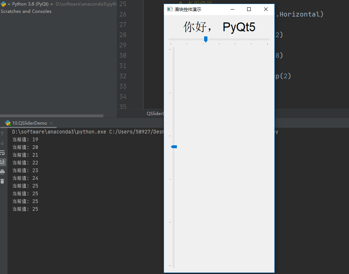
Task: Click line number 32 in the editor gutter
Action: pos(123,76)
